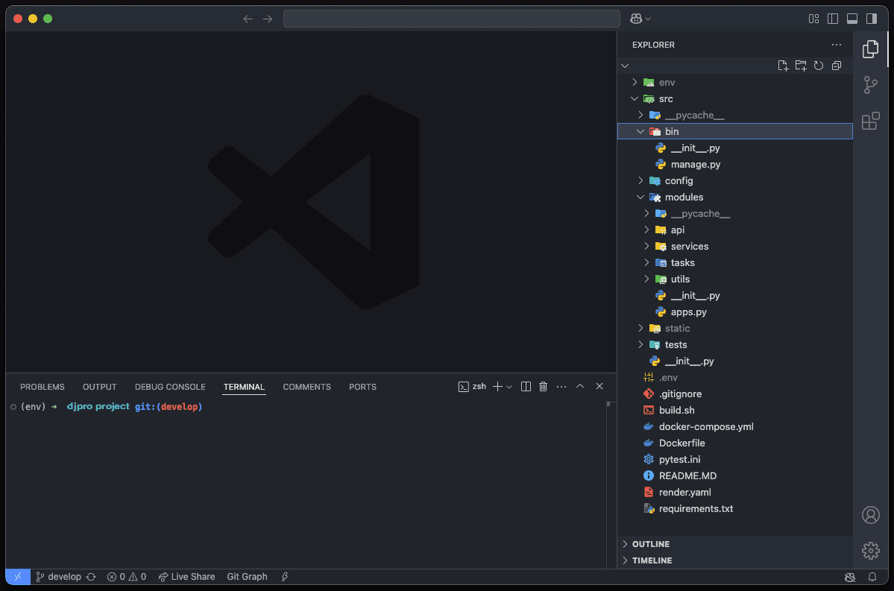Go back with the navigation arrow
894x591 pixels.
pyautogui.click(x=248, y=19)
